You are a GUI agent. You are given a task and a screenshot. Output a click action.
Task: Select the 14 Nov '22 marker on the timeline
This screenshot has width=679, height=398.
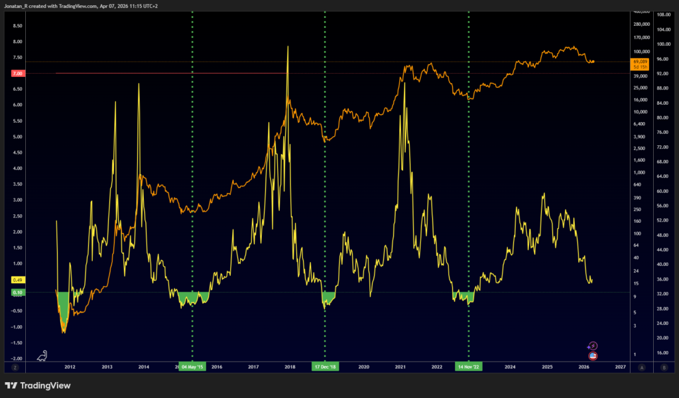pyautogui.click(x=468, y=366)
